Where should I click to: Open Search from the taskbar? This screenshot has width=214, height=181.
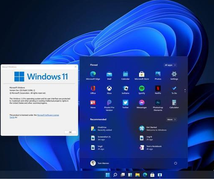tap(115, 175)
